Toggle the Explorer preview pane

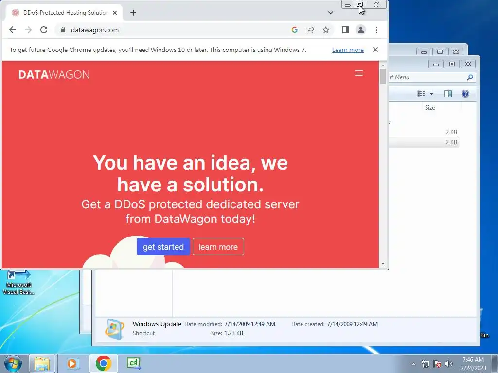click(448, 94)
